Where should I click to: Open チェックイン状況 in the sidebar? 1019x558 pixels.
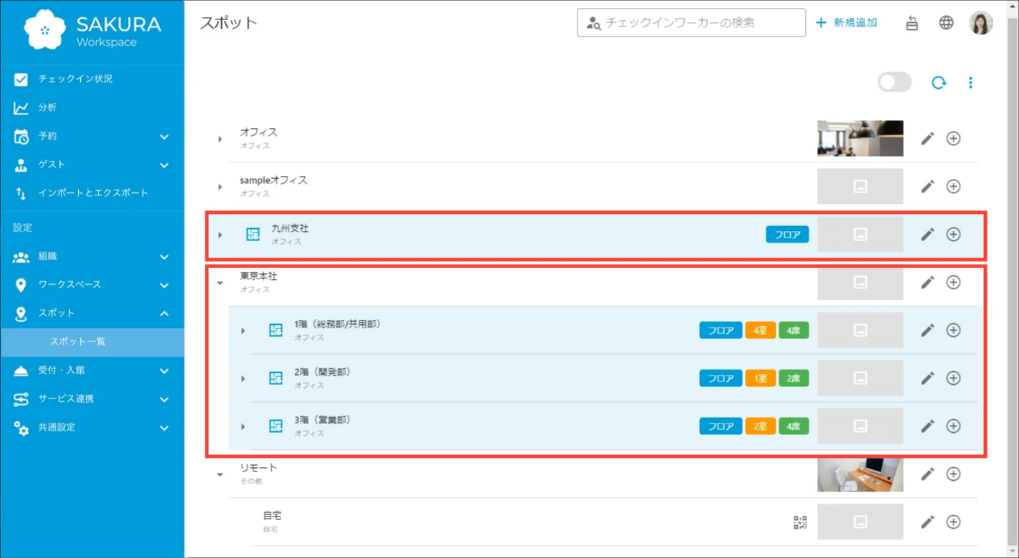coord(75,79)
